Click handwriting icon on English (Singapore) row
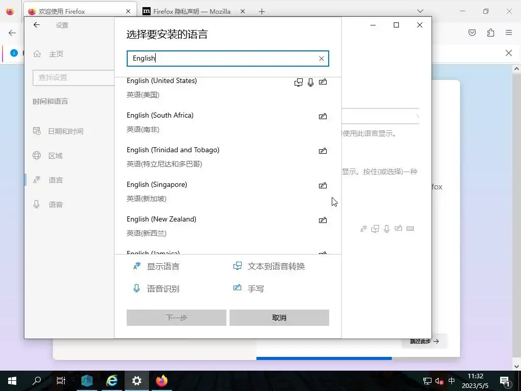The height and width of the screenshot is (391, 521). pos(323,185)
